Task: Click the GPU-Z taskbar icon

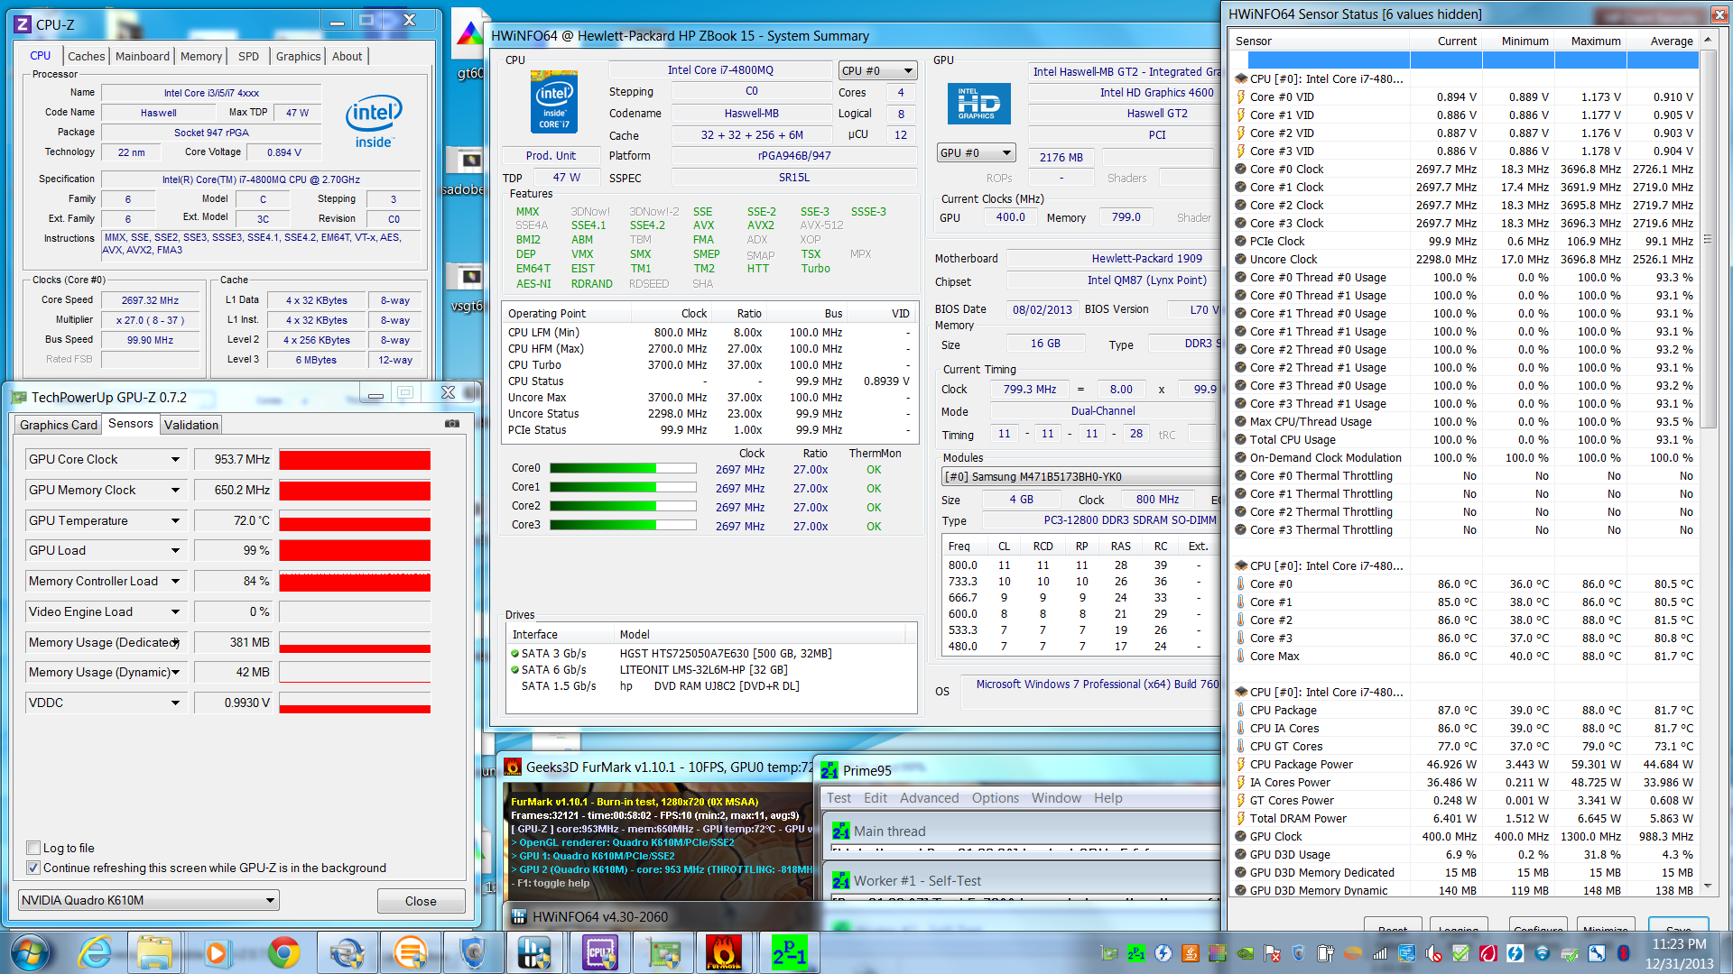Action: click(x=663, y=952)
